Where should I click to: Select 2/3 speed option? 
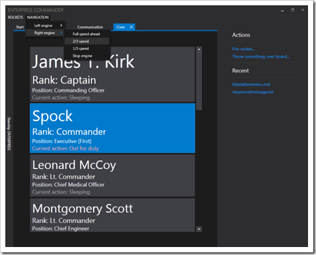86,41
